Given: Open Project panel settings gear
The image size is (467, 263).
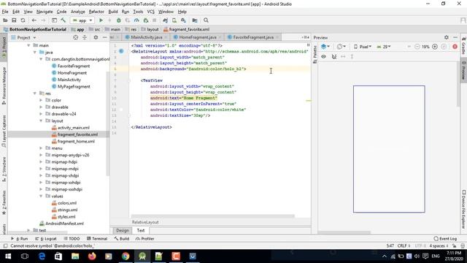Looking at the screenshot, I should coord(96,37).
